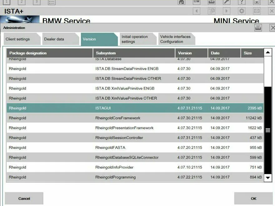Click the document copy icon beside back arrow
The height and width of the screenshot is (206, 275).
[212, 11]
